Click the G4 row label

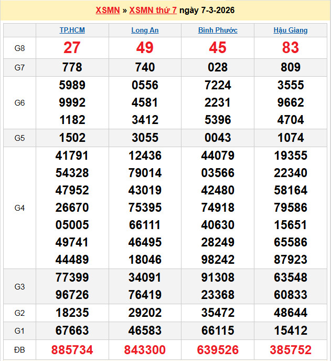(x=19, y=208)
